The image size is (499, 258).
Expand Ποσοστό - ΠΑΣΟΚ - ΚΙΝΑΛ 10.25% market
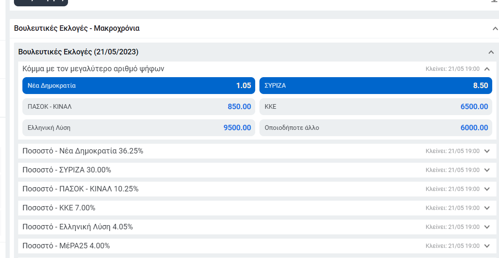click(x=487, y=189)
